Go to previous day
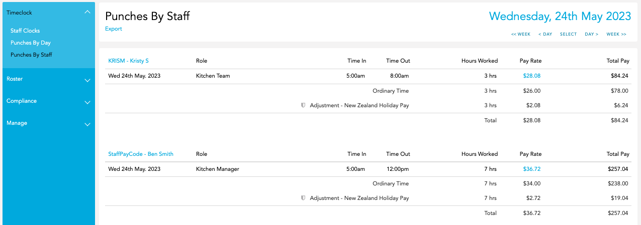This screenshot has width=641, height=225. click(545, 34)
